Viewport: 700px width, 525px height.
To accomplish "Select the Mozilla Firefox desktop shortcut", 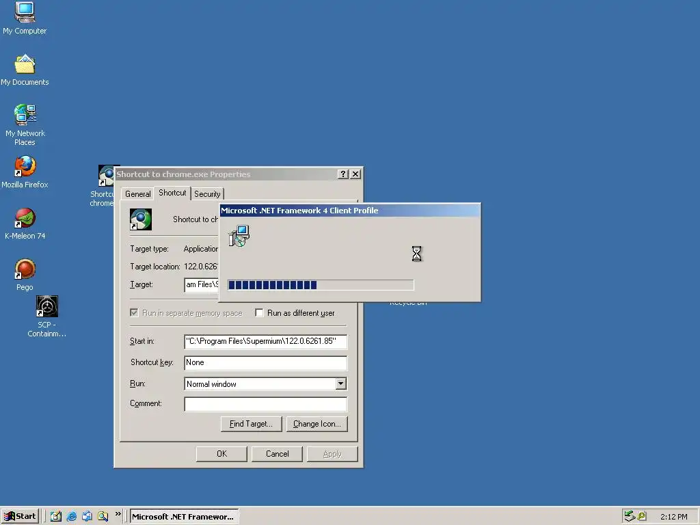I will 25,172.
